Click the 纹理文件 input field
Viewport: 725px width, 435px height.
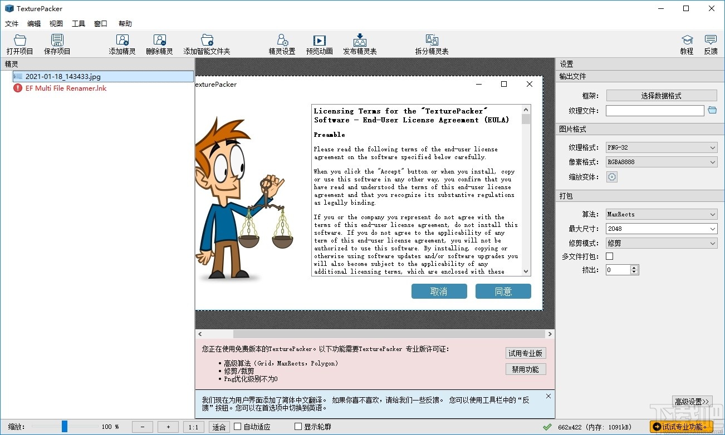[x=655, y=111]
